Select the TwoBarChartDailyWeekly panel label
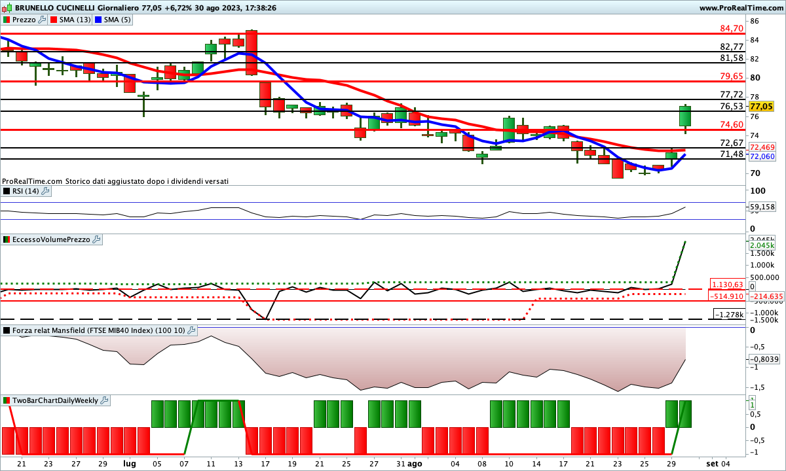Screen dimensions: 786x471 click(56, 400)
